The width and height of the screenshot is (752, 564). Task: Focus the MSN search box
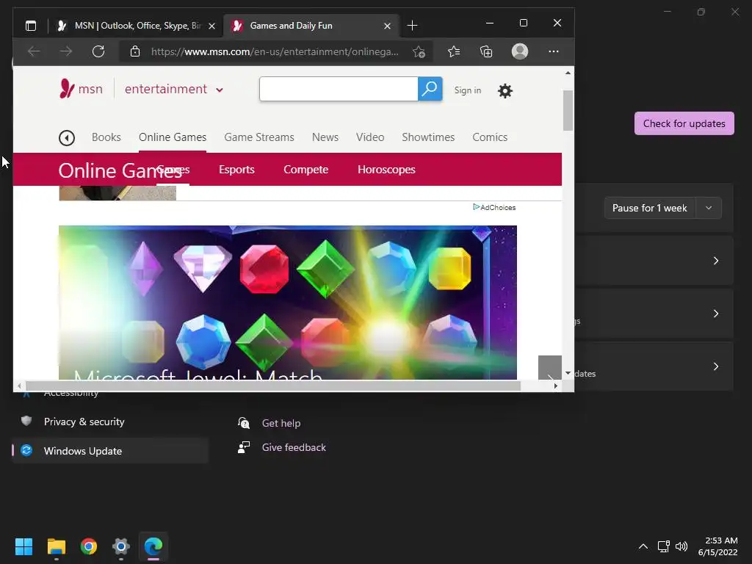tap(339, 89)
